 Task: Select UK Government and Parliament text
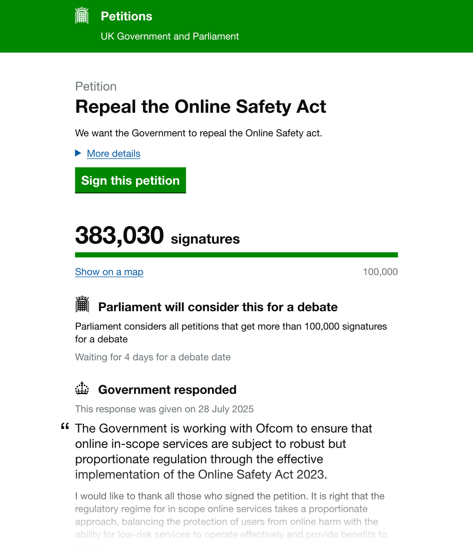pos(170,36)
